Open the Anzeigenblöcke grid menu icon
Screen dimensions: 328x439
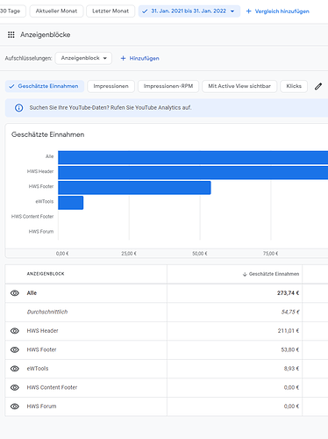11,35
